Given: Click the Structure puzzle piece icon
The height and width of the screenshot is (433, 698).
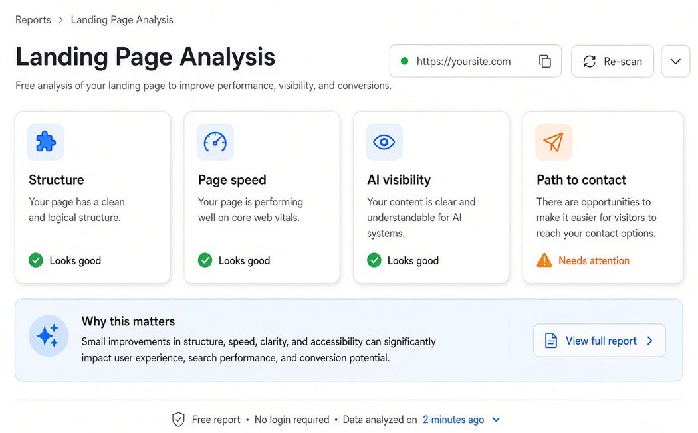Looking at the screenshot, I should [45, 142].
